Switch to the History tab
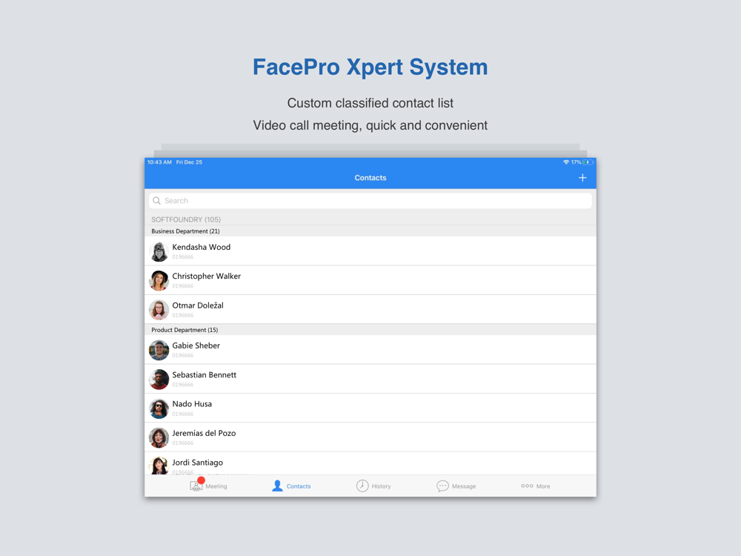 coord(373,486)
